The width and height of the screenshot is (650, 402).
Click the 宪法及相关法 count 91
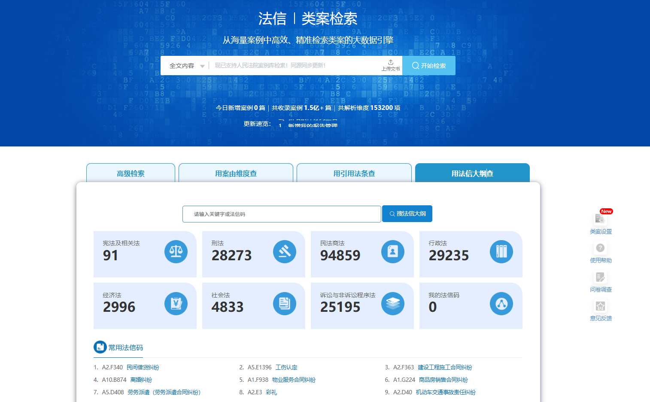coord(110,256)
